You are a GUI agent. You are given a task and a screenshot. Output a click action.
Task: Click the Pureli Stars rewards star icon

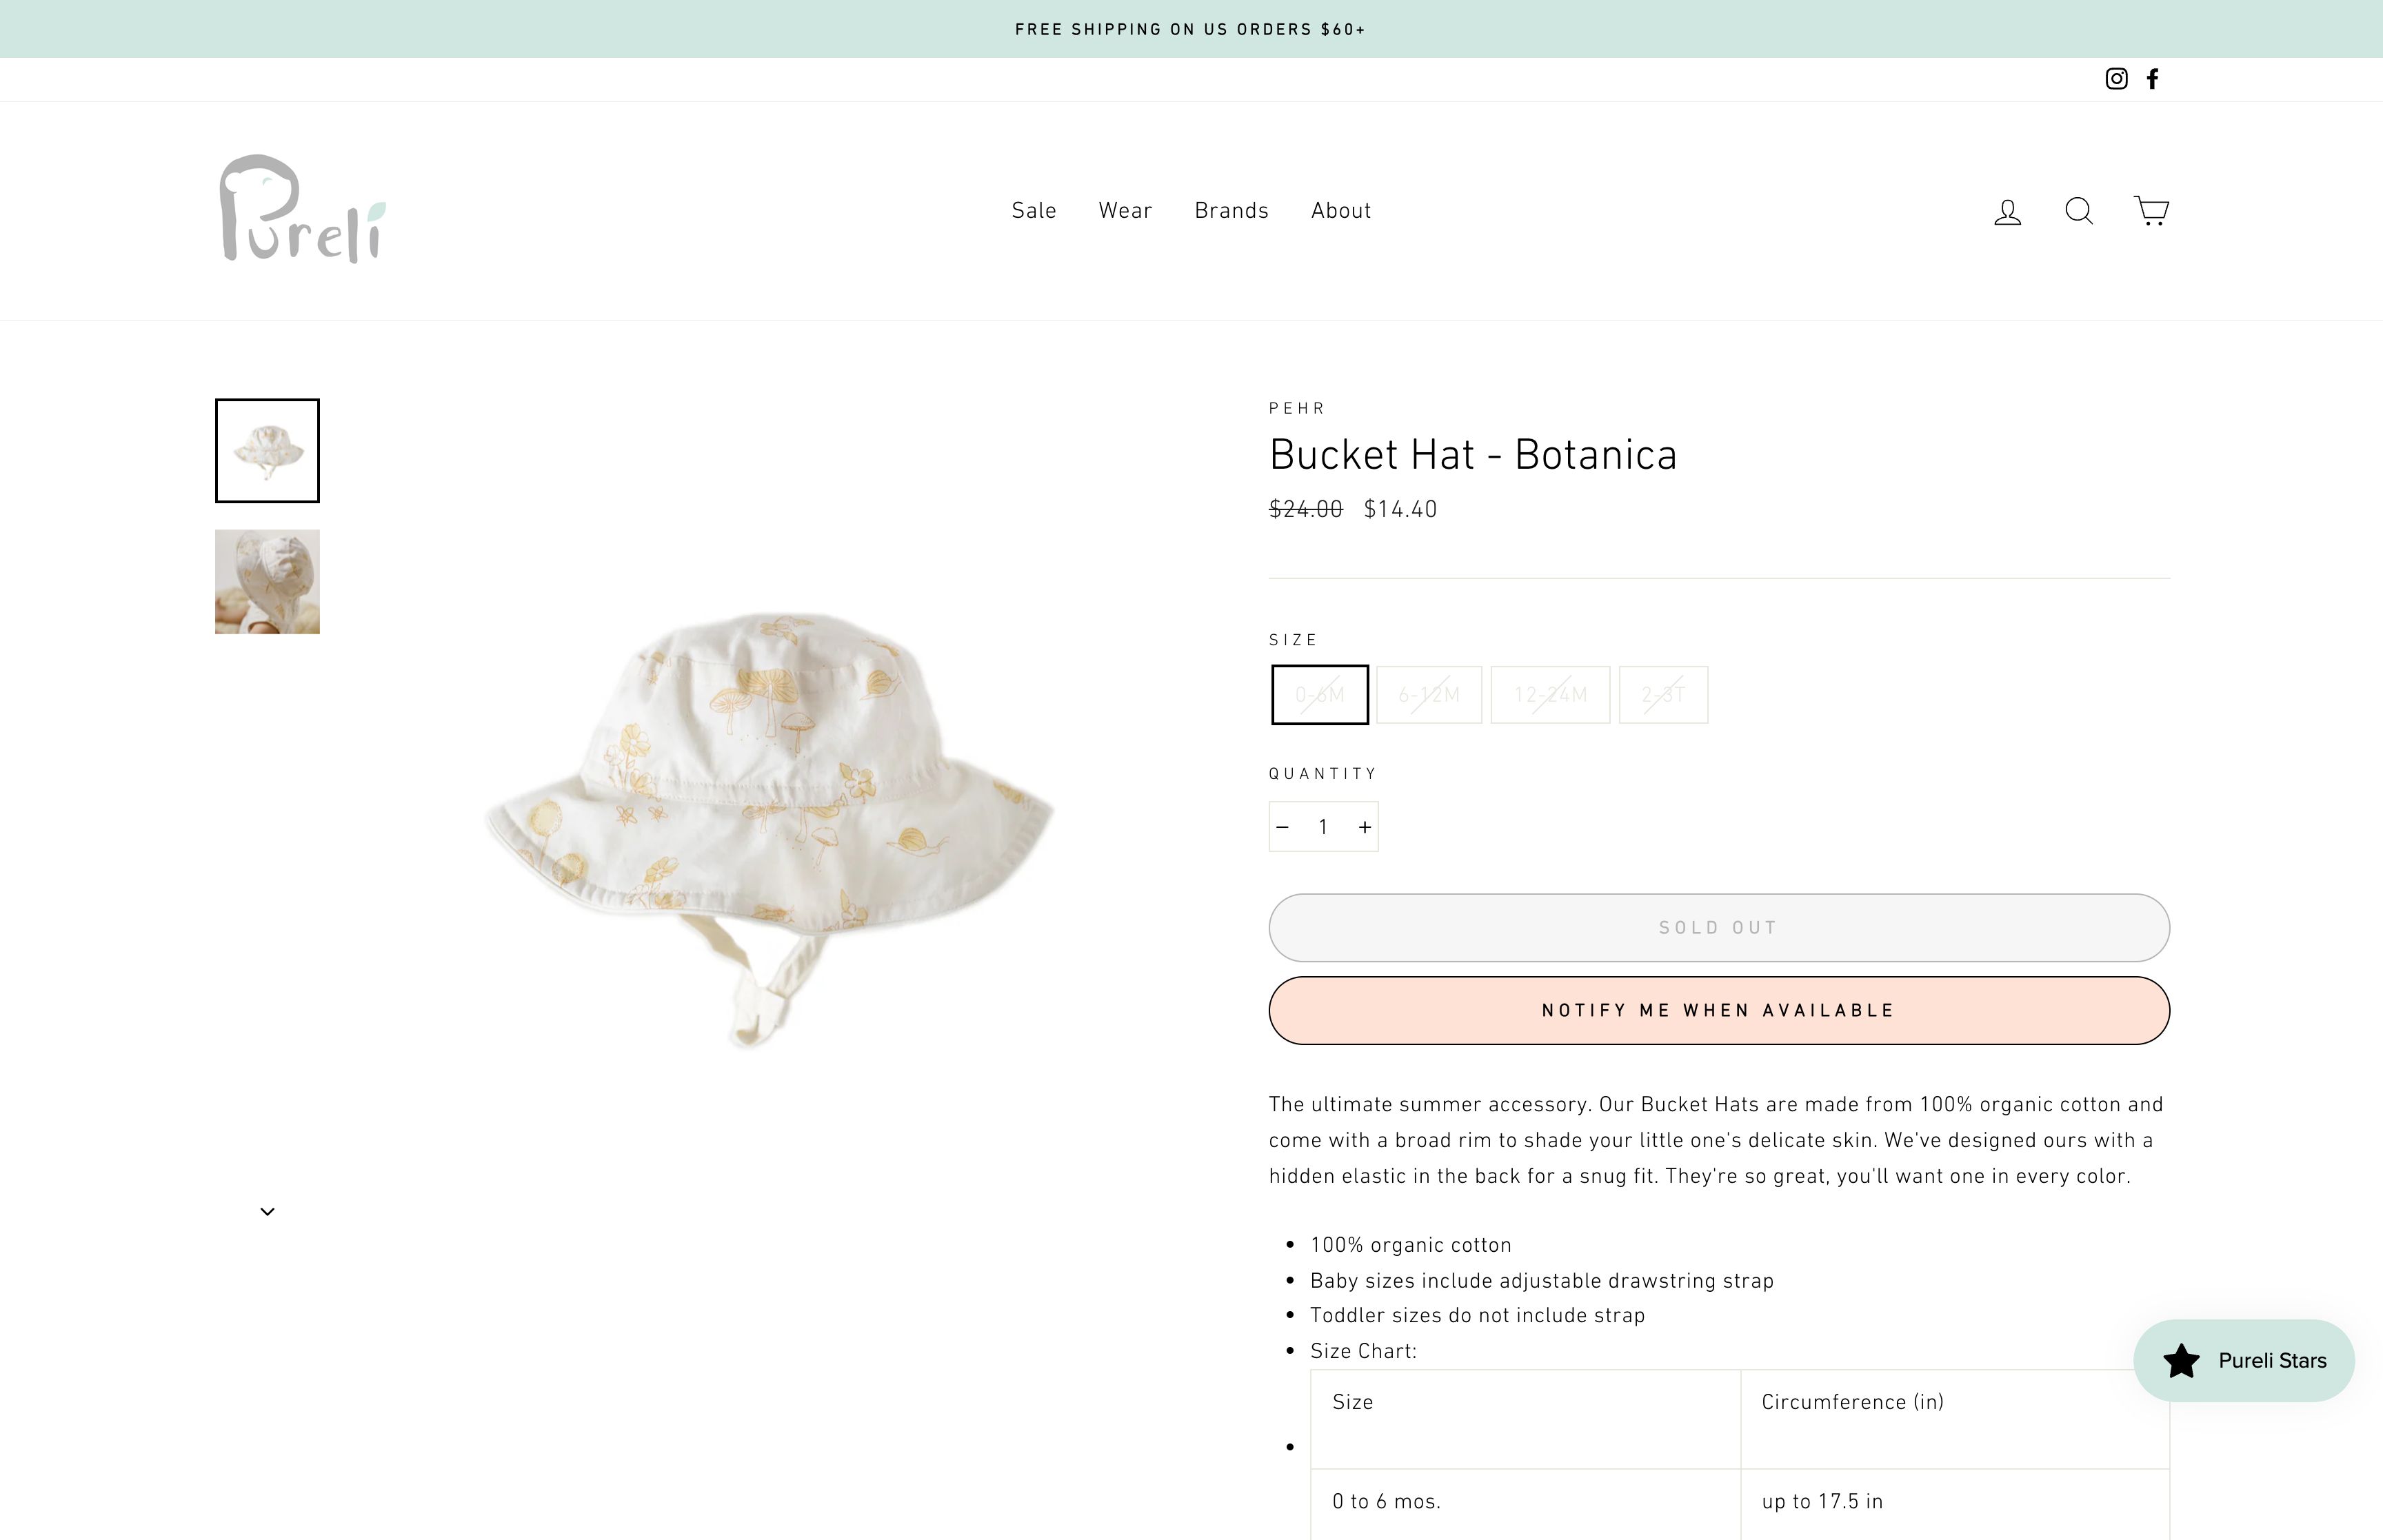click(2181, 1361)
